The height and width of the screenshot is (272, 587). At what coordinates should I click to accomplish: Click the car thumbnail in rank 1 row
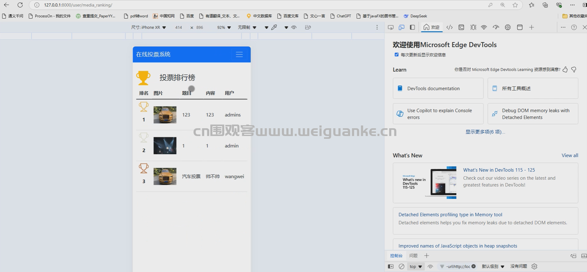click(165, 115)
